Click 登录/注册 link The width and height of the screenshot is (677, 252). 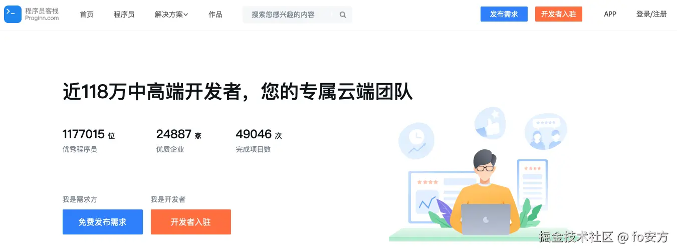651,15
